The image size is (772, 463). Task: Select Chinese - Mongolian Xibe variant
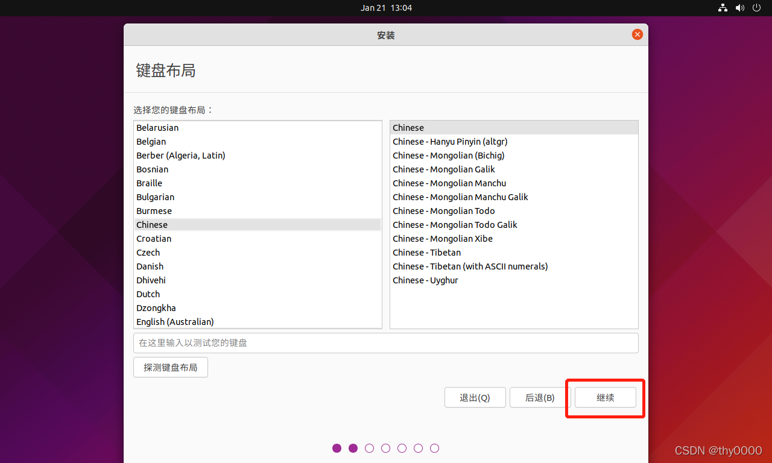(514, 239)
